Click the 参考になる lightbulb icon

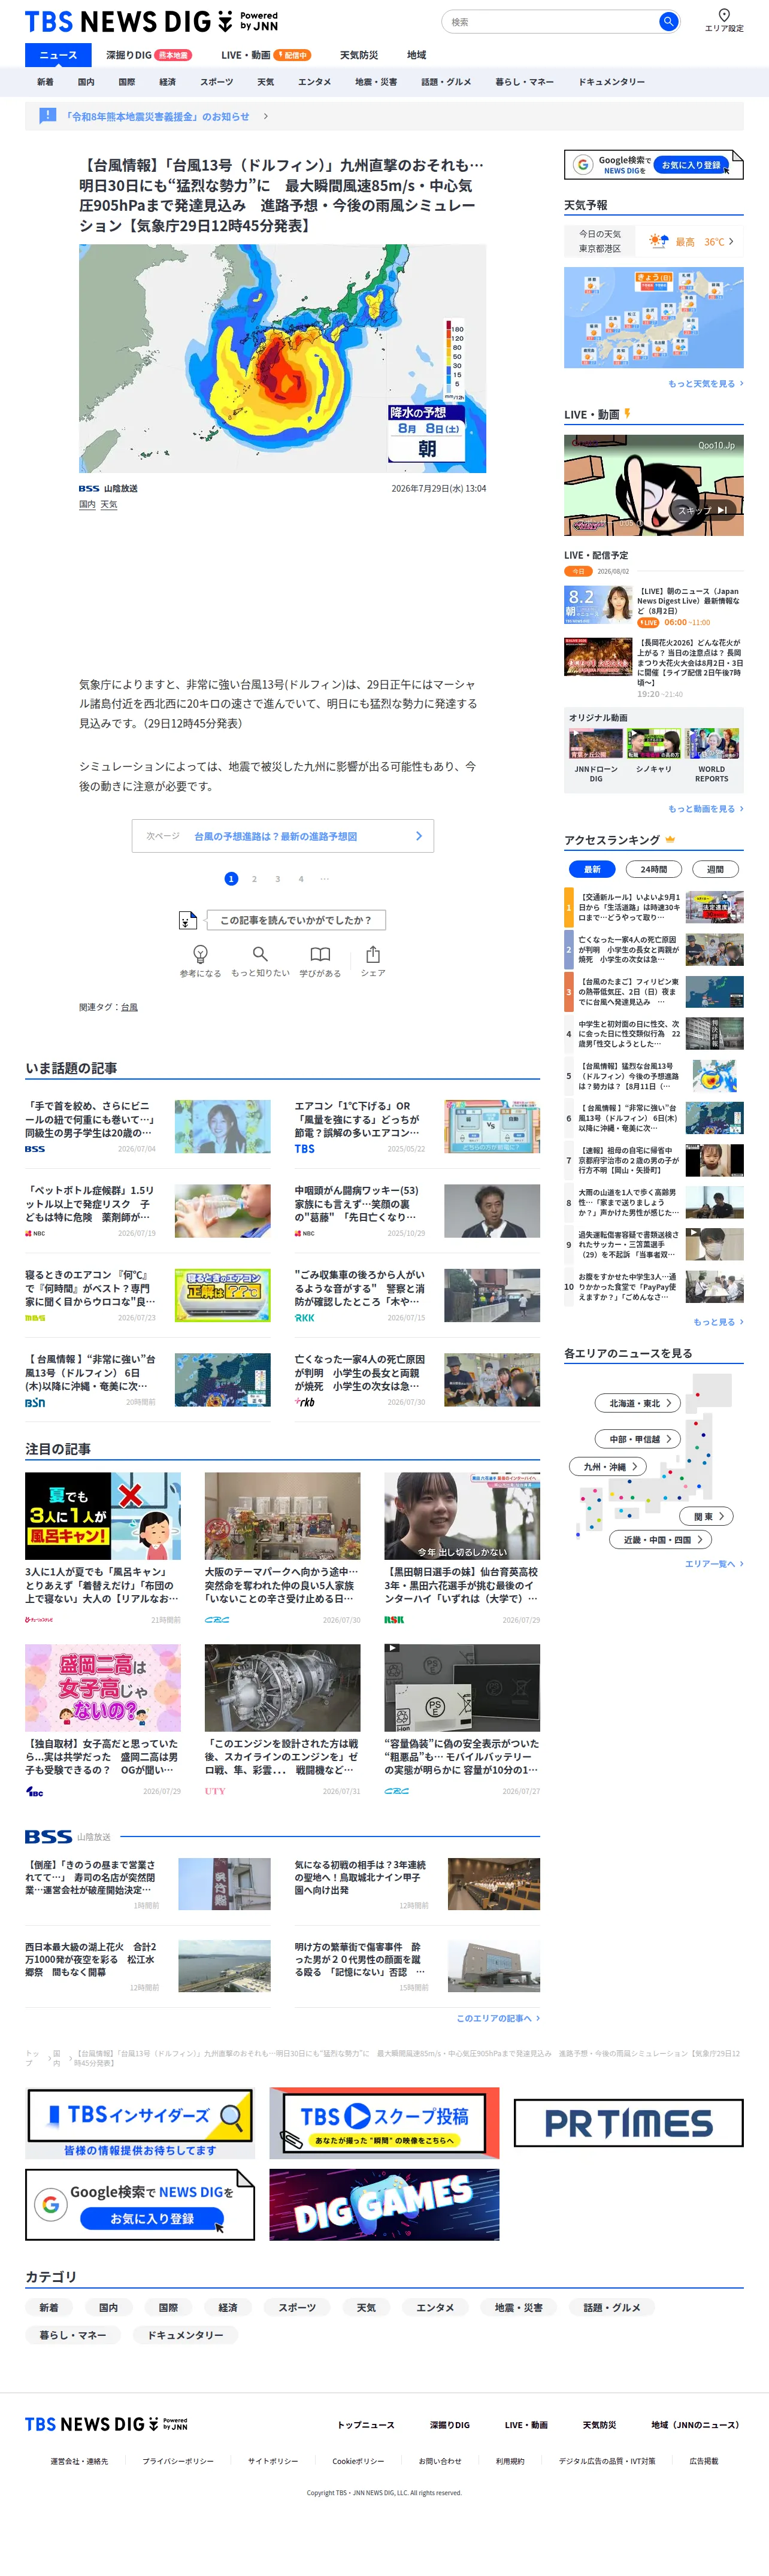pos(200,954)
